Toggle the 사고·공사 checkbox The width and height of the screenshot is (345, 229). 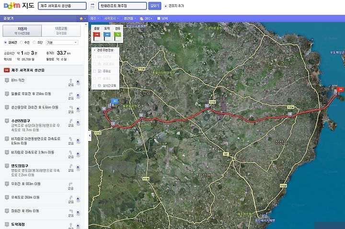click(x=94, y=64)
